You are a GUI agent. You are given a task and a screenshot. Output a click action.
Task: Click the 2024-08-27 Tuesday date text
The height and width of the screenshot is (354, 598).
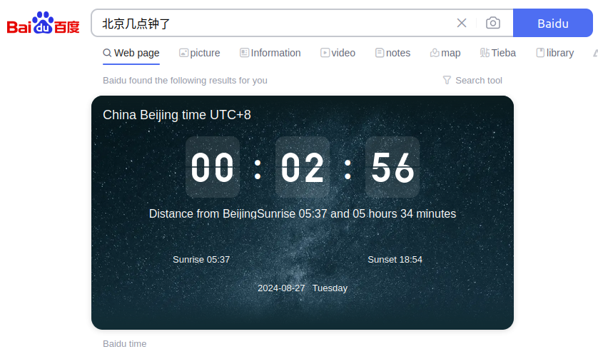(x=303, y=288)
